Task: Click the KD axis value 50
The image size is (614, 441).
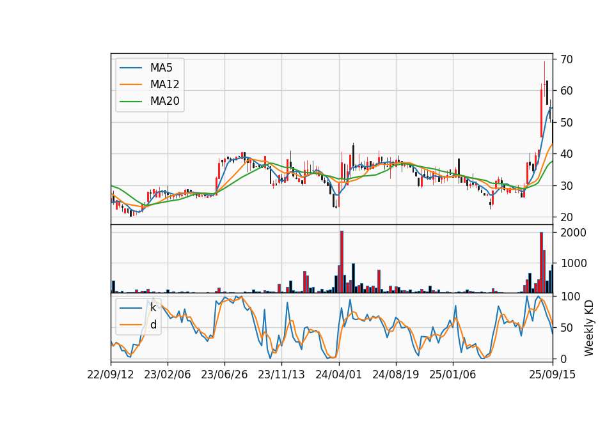Action: [567, 328]
